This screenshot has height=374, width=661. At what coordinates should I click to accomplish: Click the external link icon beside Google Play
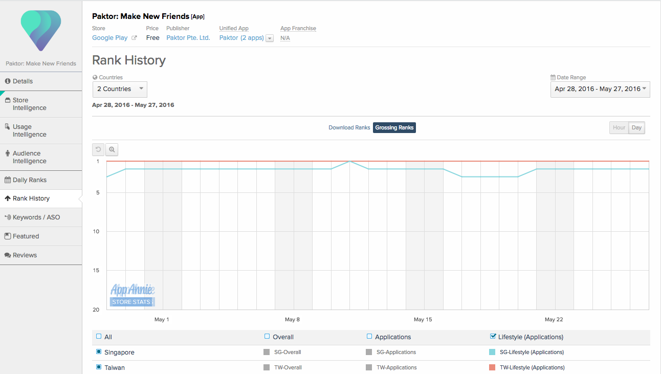pyautogui.click(x=135, y=38)
